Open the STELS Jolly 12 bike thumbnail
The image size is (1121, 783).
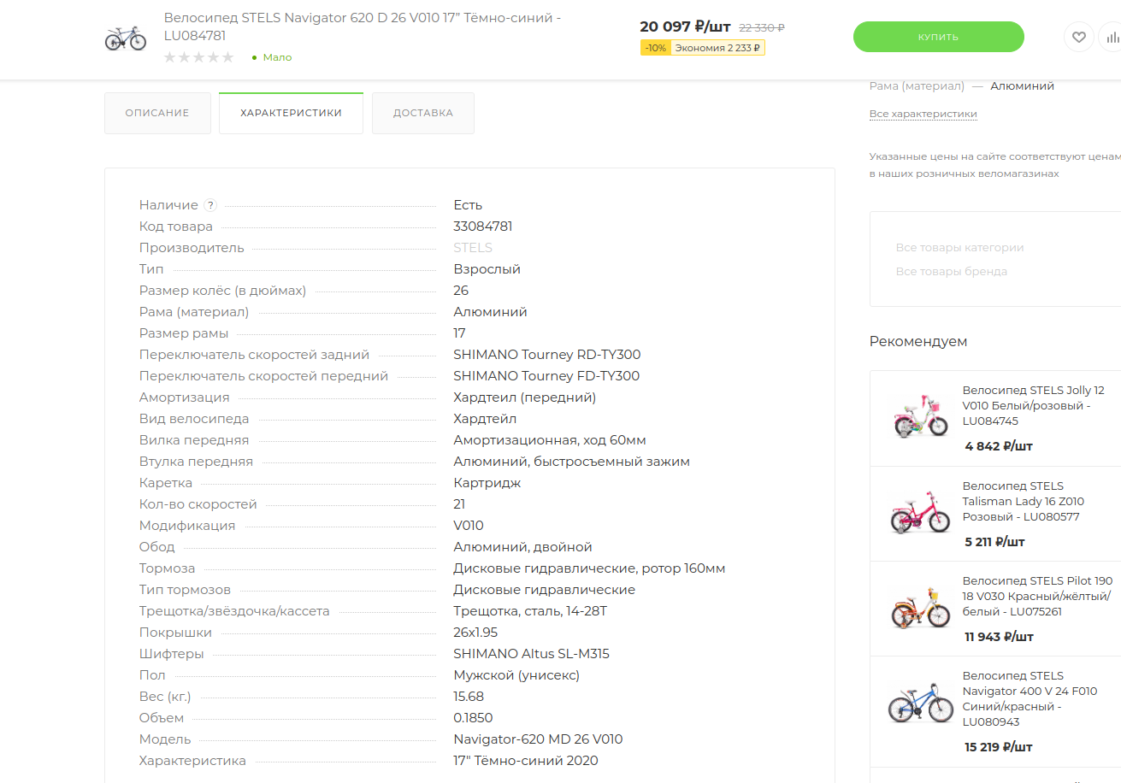click(x=920, y=419)
